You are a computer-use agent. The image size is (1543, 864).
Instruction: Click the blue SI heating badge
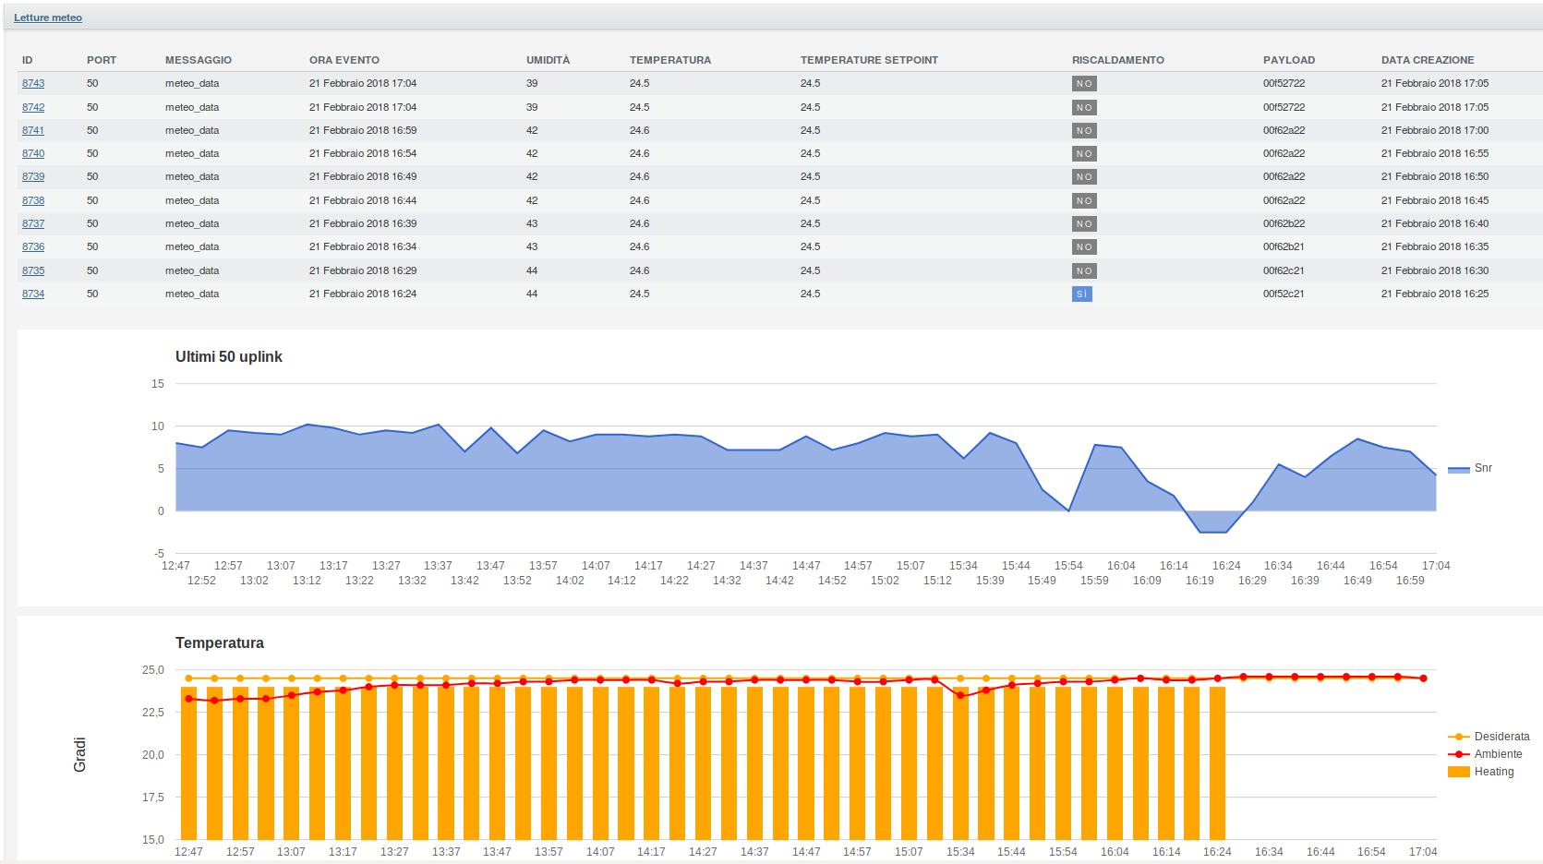pos(1081,294)
